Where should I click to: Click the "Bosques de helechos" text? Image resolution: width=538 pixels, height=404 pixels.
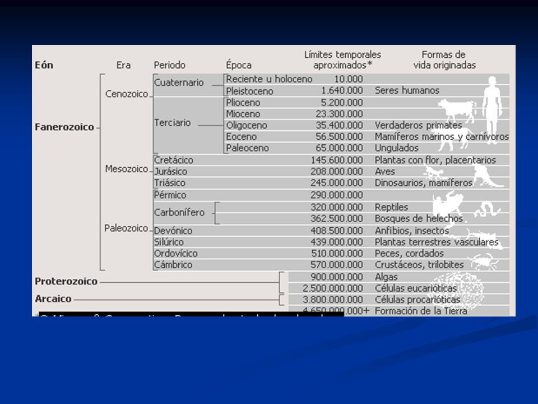coord(419,218)
